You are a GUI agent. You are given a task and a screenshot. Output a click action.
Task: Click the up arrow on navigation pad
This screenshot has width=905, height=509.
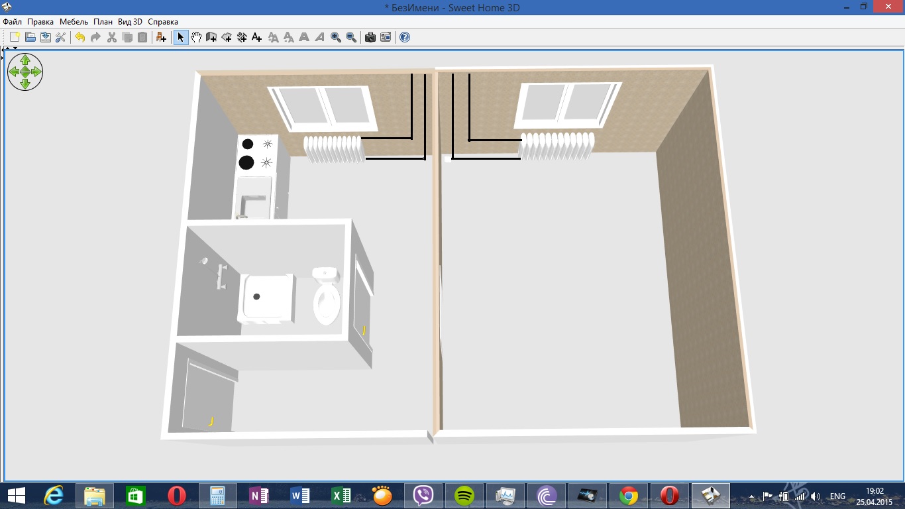(x=25, y=60)
